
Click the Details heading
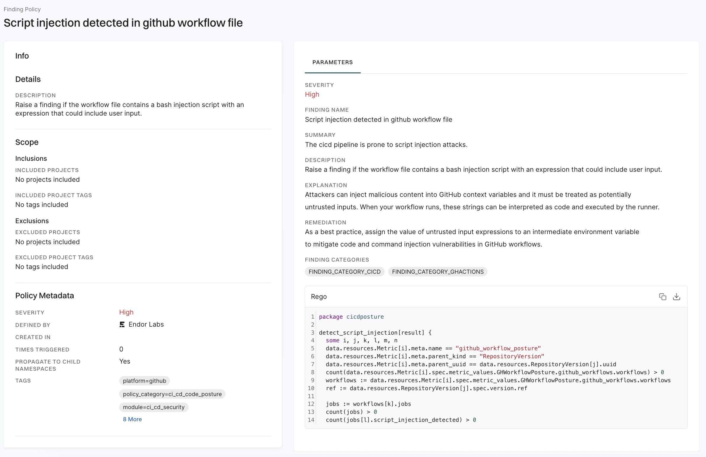(28, 79)
